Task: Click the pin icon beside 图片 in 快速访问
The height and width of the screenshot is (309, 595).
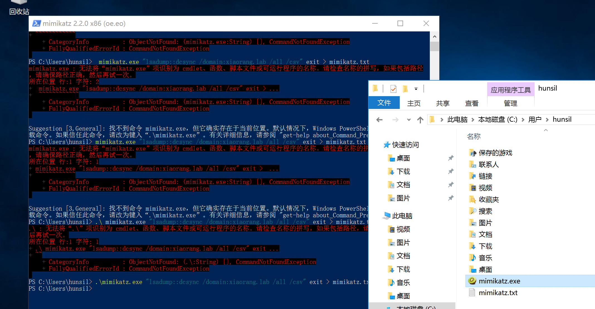Action: coord(451,198)
